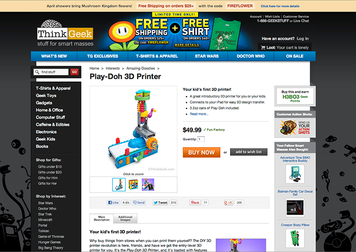
Task: Open the T-Shirts & Apparel nav menu
Action: click(x=157, y=56)
